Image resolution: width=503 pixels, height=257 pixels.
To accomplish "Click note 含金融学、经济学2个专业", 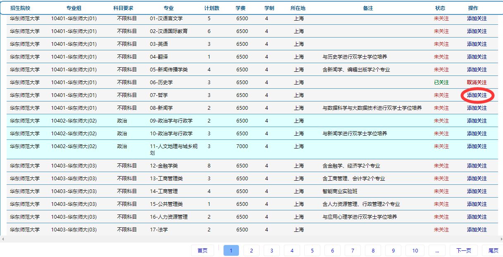I will point(351,166).
